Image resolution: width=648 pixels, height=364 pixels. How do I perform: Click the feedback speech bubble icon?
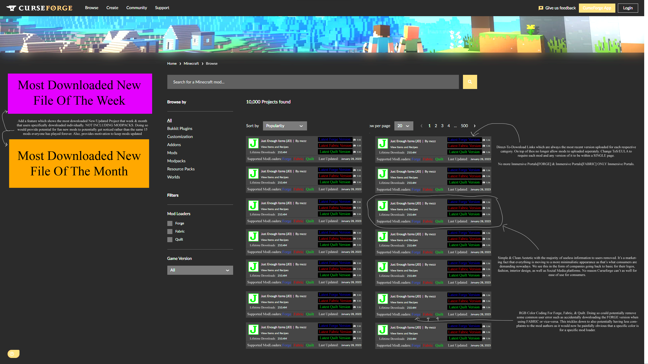541,8
